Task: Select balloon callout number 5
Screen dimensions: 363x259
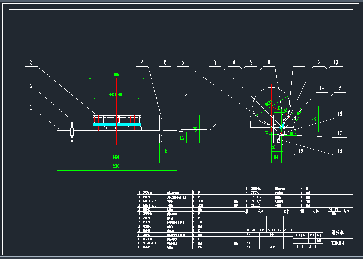Action: tap(183, 61)
